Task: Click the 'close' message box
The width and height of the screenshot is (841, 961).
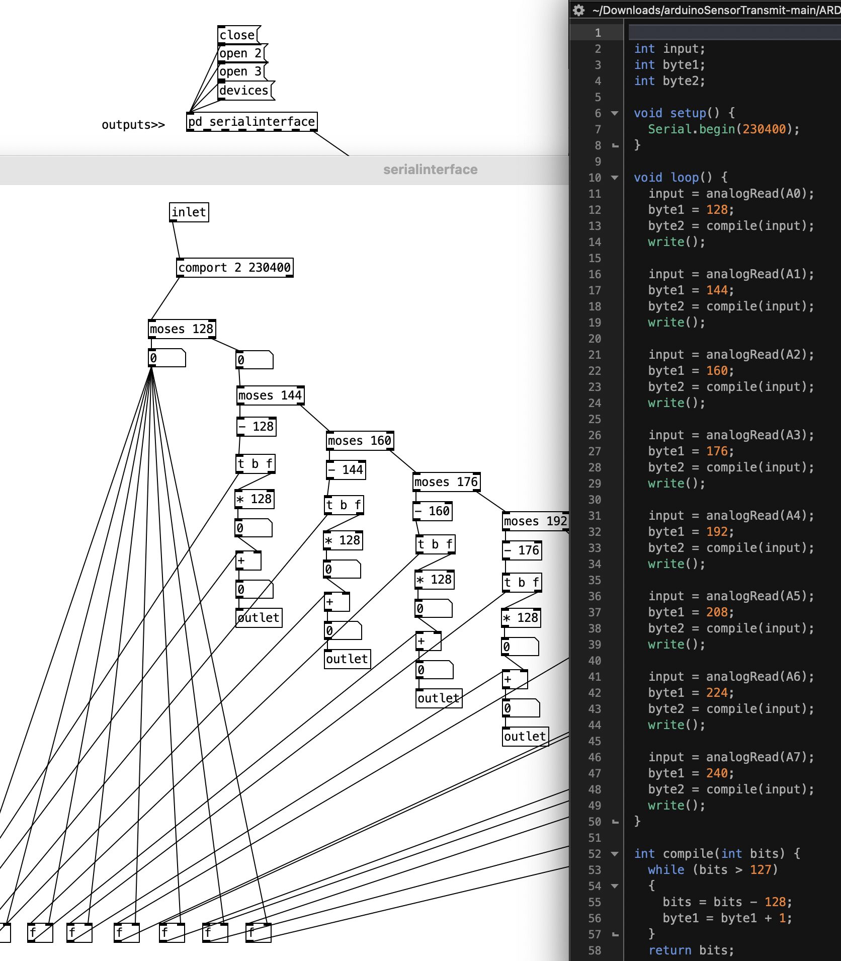Action: 237,35
